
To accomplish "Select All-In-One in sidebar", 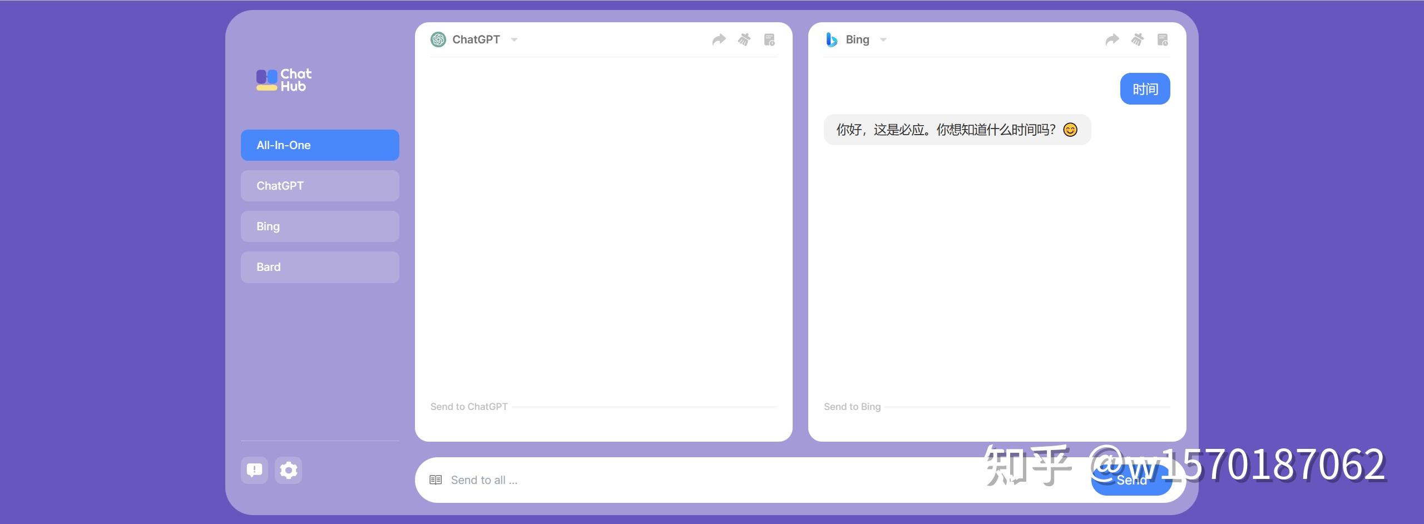I will pos(320,145).
